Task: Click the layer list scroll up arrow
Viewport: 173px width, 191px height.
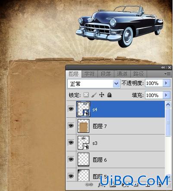Action: coord(168,105)
